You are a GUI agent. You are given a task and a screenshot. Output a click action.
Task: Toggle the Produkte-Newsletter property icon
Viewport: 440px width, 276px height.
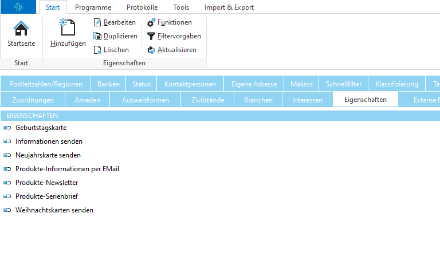7,183
